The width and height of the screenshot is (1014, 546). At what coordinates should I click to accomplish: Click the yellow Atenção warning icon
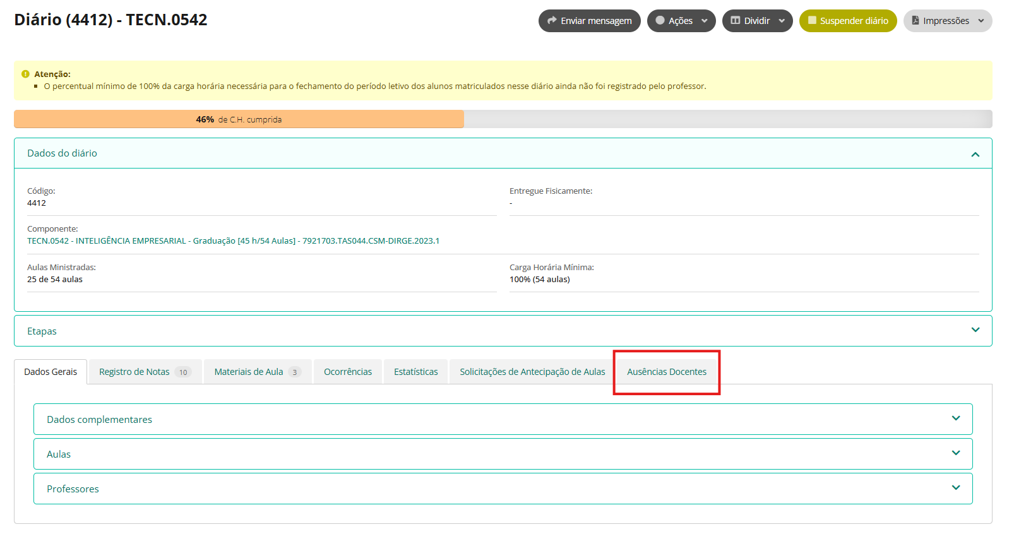[25, 74]
